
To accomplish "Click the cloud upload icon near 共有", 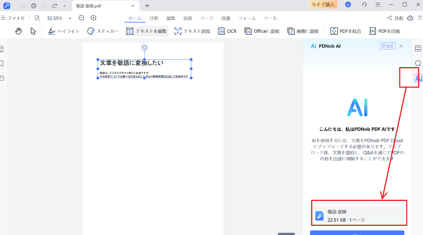I will click(410, 18).
